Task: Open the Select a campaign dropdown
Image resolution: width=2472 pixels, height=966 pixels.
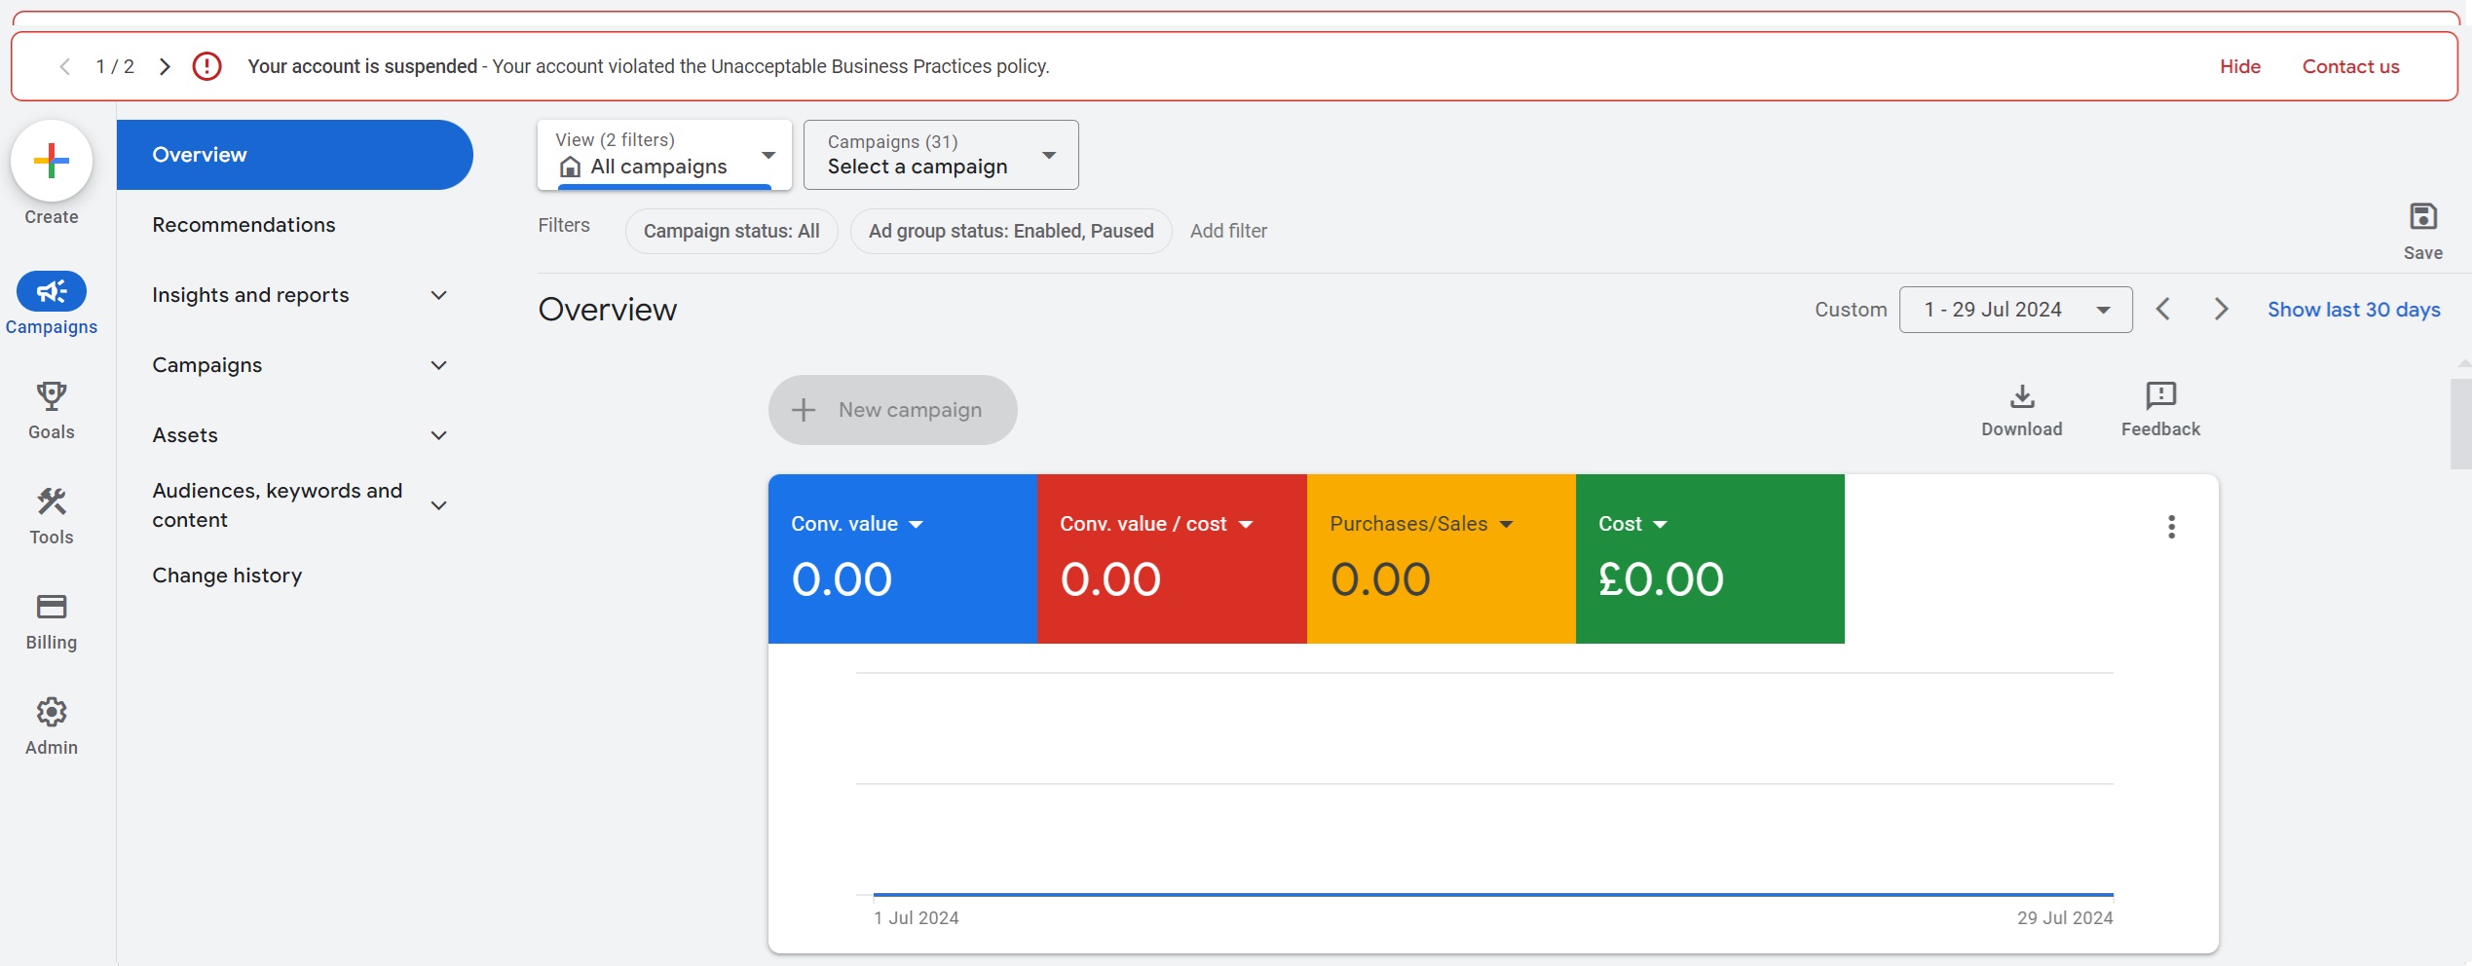Action: 941,155
